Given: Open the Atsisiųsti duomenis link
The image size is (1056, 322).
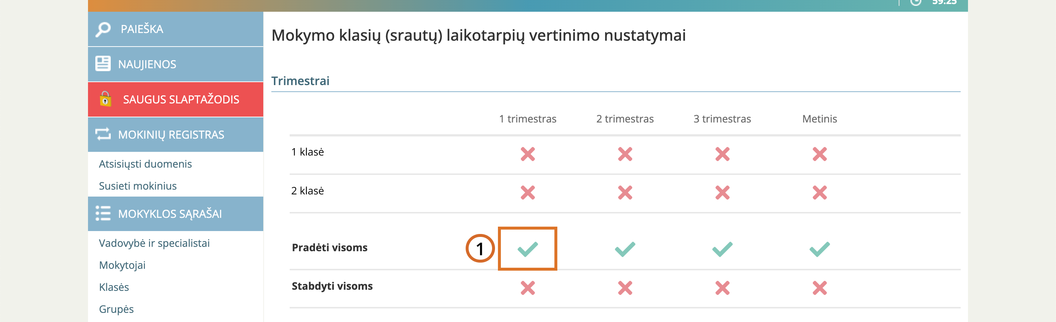Looking at the screenshot, I should [145, 164].
